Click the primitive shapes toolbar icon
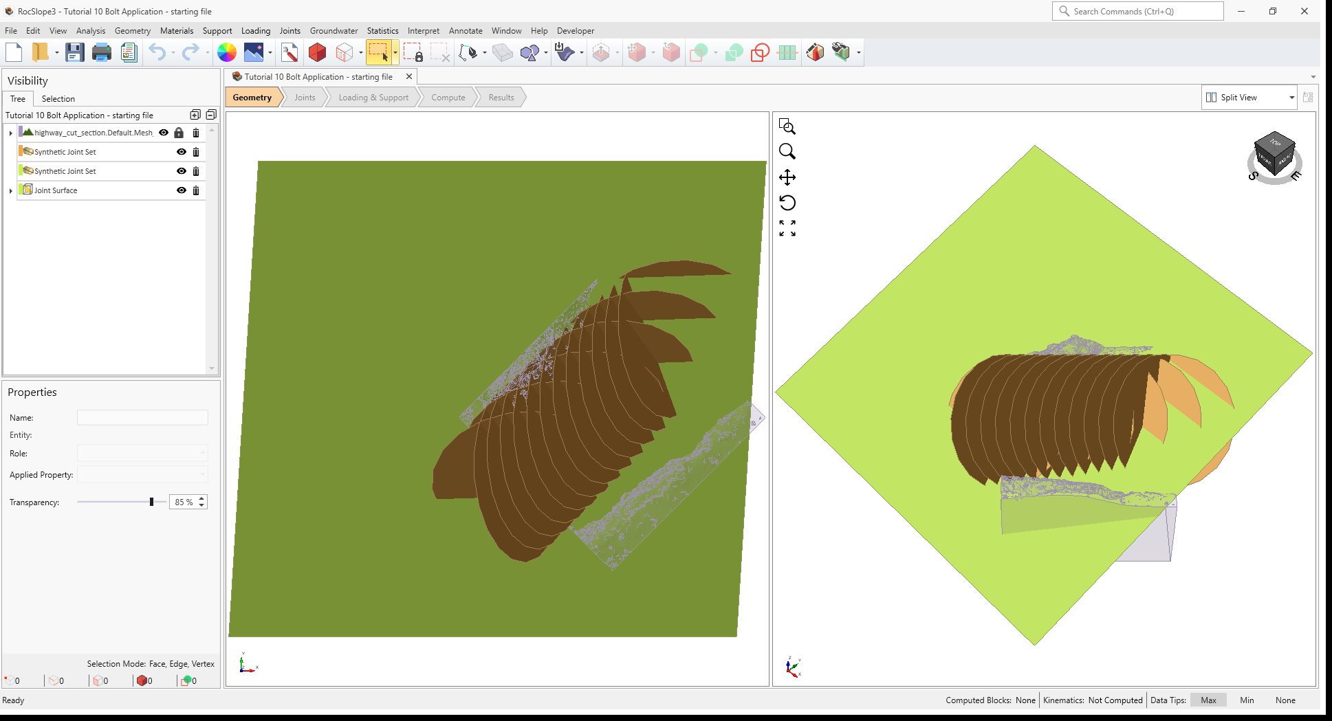The width and height of the screenshot is (1332, 721). pyautogui.click(x=529, y=52)
